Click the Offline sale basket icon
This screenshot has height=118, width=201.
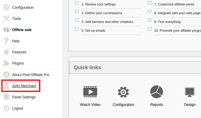point(6,30)
